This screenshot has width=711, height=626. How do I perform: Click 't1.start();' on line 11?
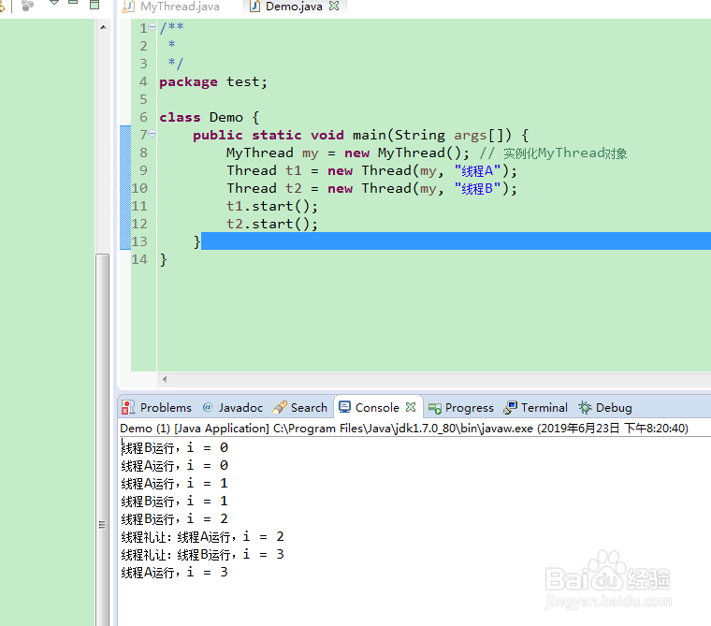point(272,206)
